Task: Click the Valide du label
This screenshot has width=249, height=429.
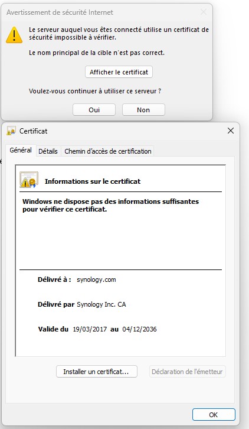Action: tap(53, 329)
